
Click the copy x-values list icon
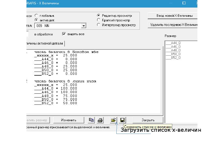91,120
